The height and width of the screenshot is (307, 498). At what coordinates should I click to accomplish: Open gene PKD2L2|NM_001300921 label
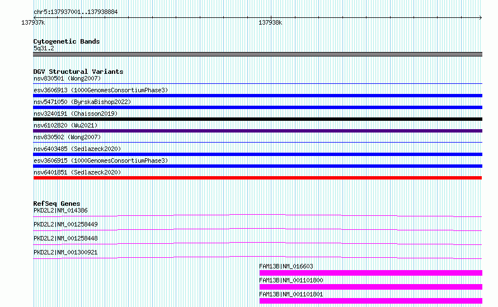click(x=65, y=252)
